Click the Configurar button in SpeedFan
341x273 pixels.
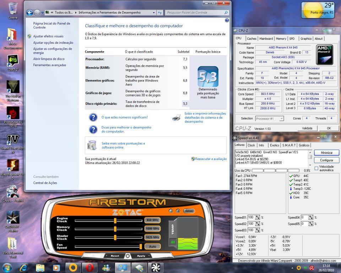[326, 160]
